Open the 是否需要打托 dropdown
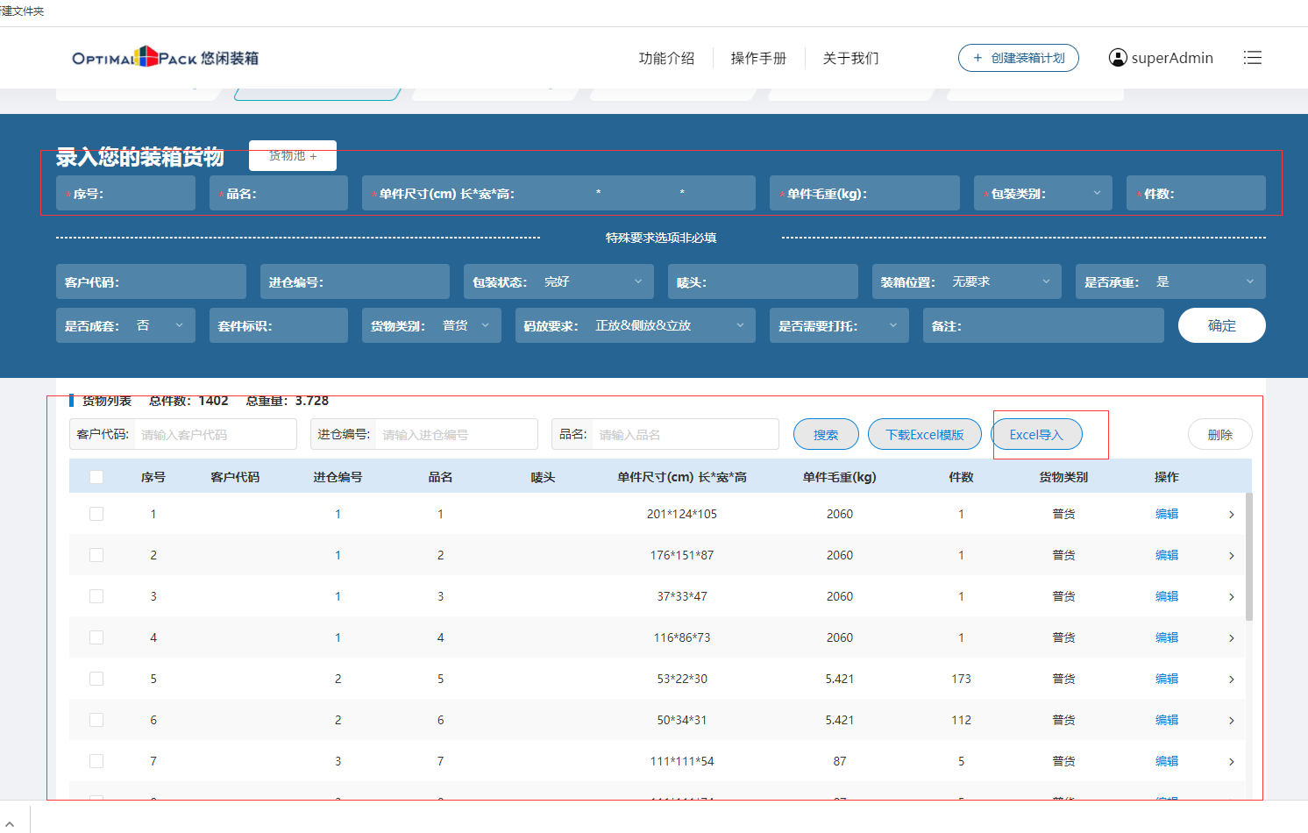 pos(839,325)
